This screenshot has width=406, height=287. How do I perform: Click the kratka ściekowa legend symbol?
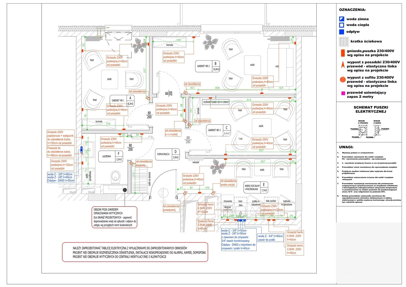[x=343, y=42]
